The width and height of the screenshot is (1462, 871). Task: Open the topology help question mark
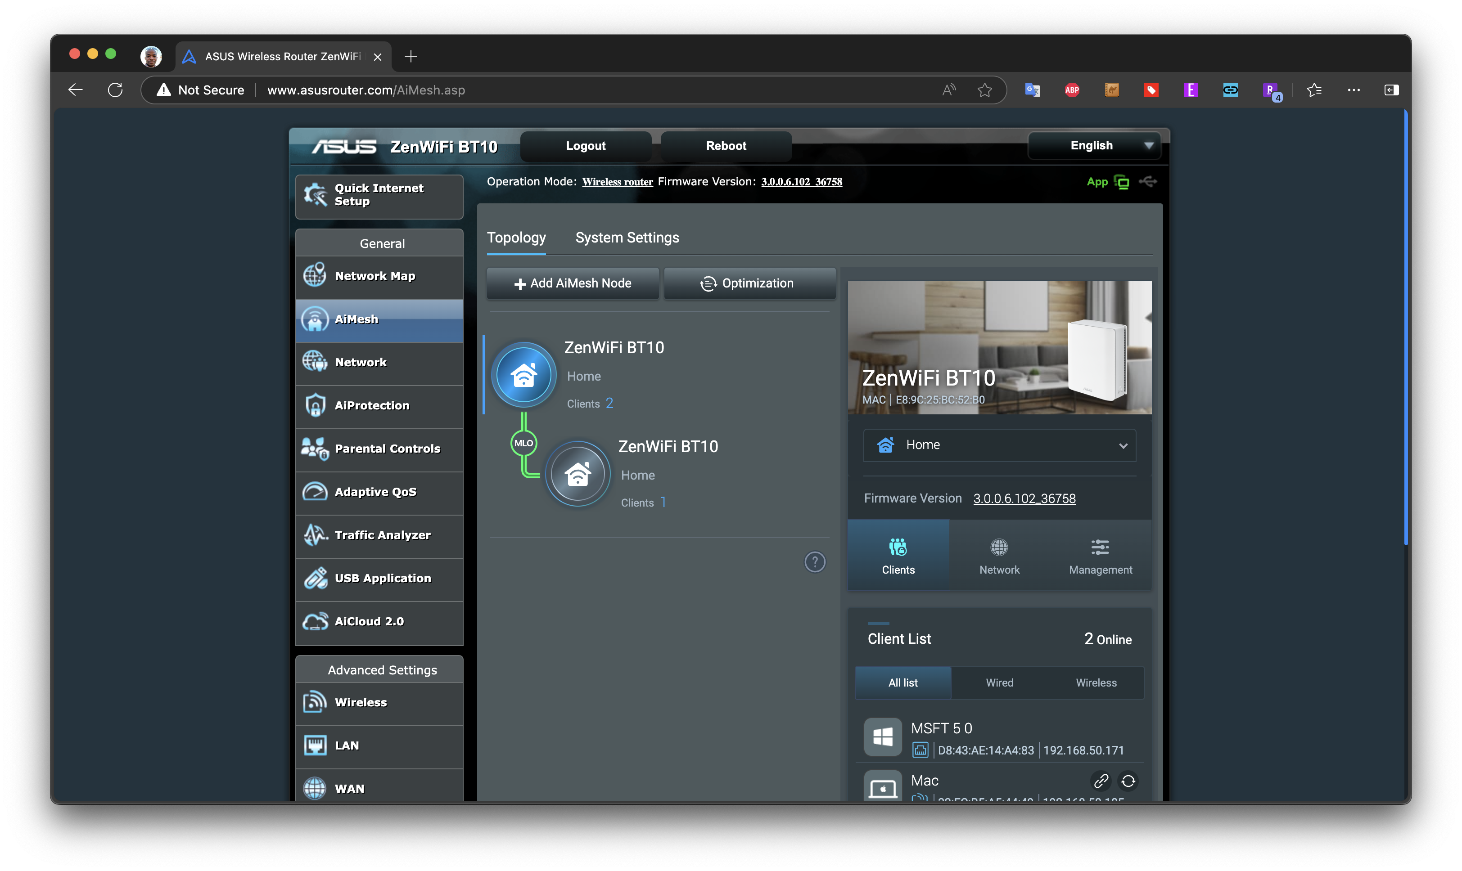coord(814,561)
